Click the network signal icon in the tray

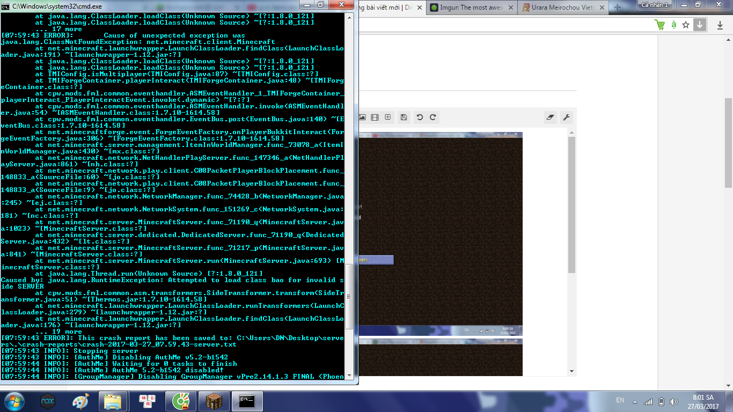648,401
